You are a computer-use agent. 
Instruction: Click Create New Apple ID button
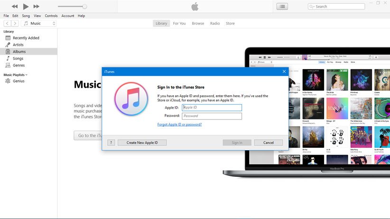(x=142, y=143)
